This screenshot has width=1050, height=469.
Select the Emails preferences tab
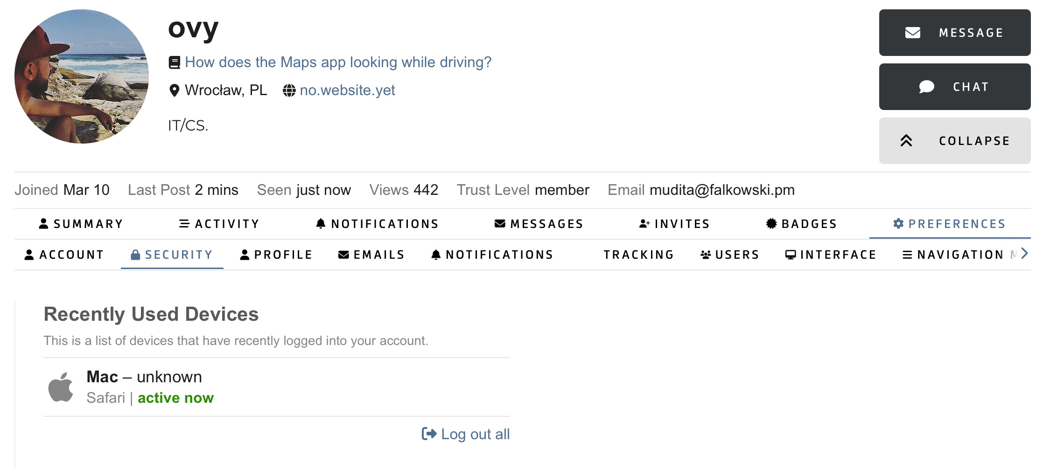(371, 255)
